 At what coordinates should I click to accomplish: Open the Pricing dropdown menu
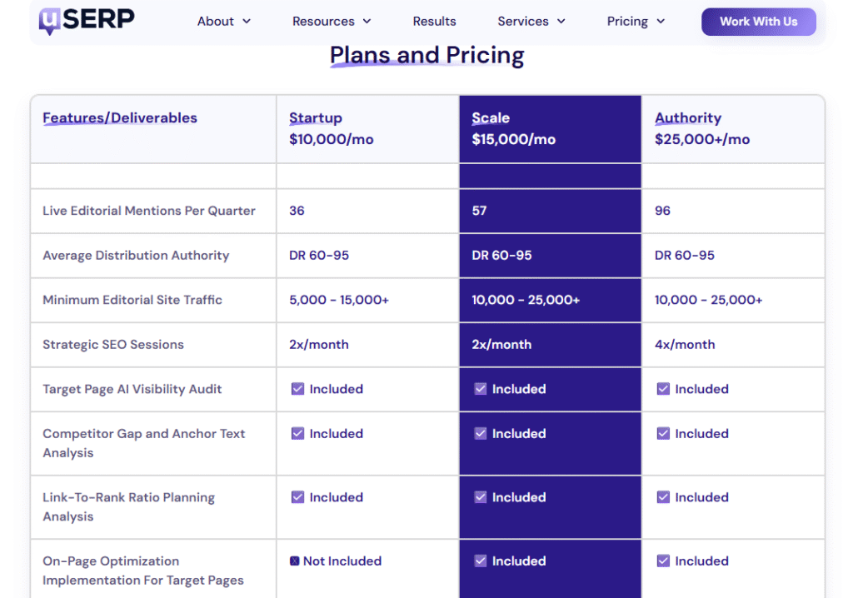(x=636, y=22)
